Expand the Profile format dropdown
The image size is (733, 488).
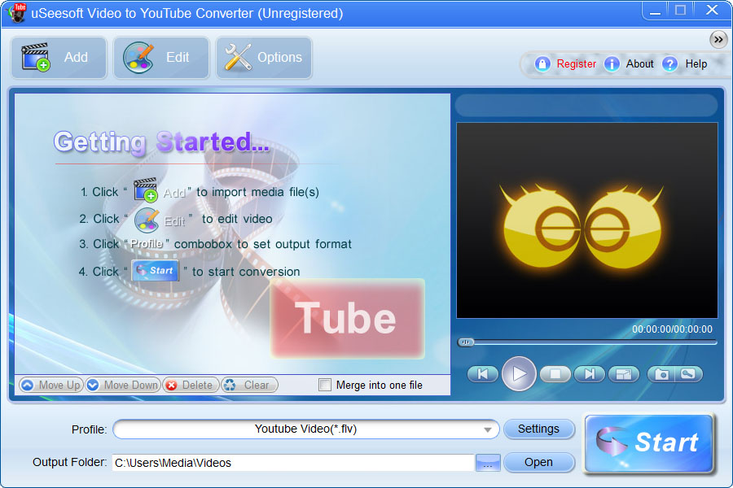coord(488,429)
